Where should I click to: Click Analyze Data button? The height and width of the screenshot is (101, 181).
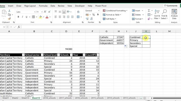pyautogui.click(x=174, y=14)
